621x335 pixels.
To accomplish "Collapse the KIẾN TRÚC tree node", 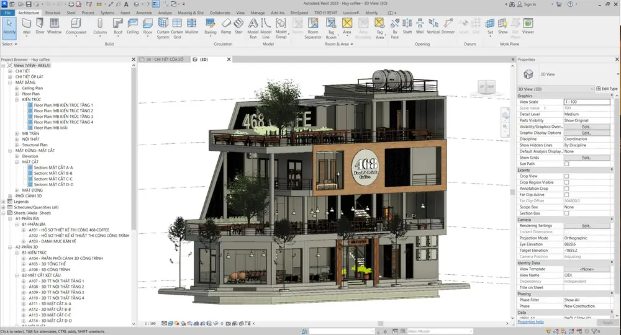I will coord(17,100).
